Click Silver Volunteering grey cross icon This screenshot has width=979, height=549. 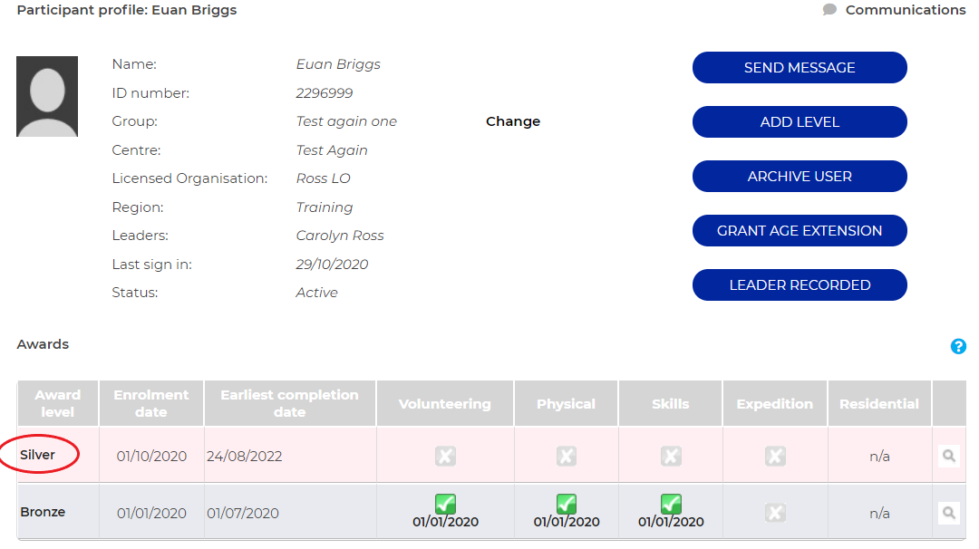click(x=445, y=456)
